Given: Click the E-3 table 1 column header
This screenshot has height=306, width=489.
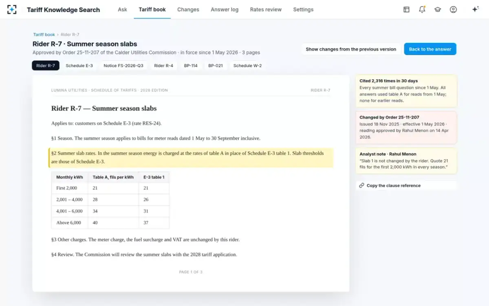Looking at the screenshot, I should (154, 177).
